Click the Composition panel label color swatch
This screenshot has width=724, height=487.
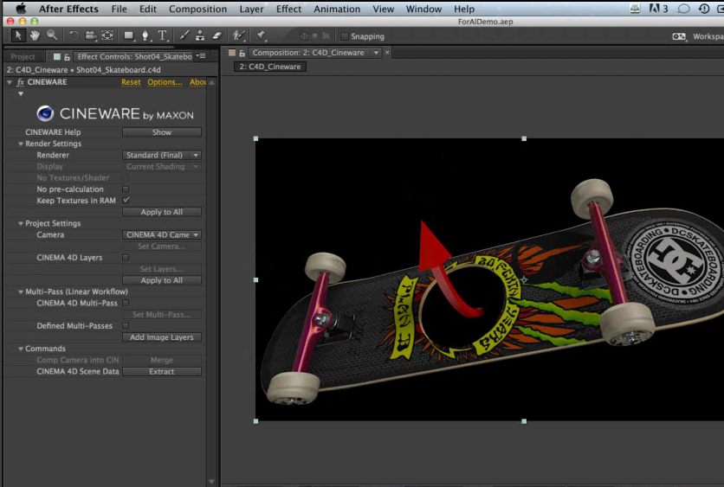click(x=232, y=53)
